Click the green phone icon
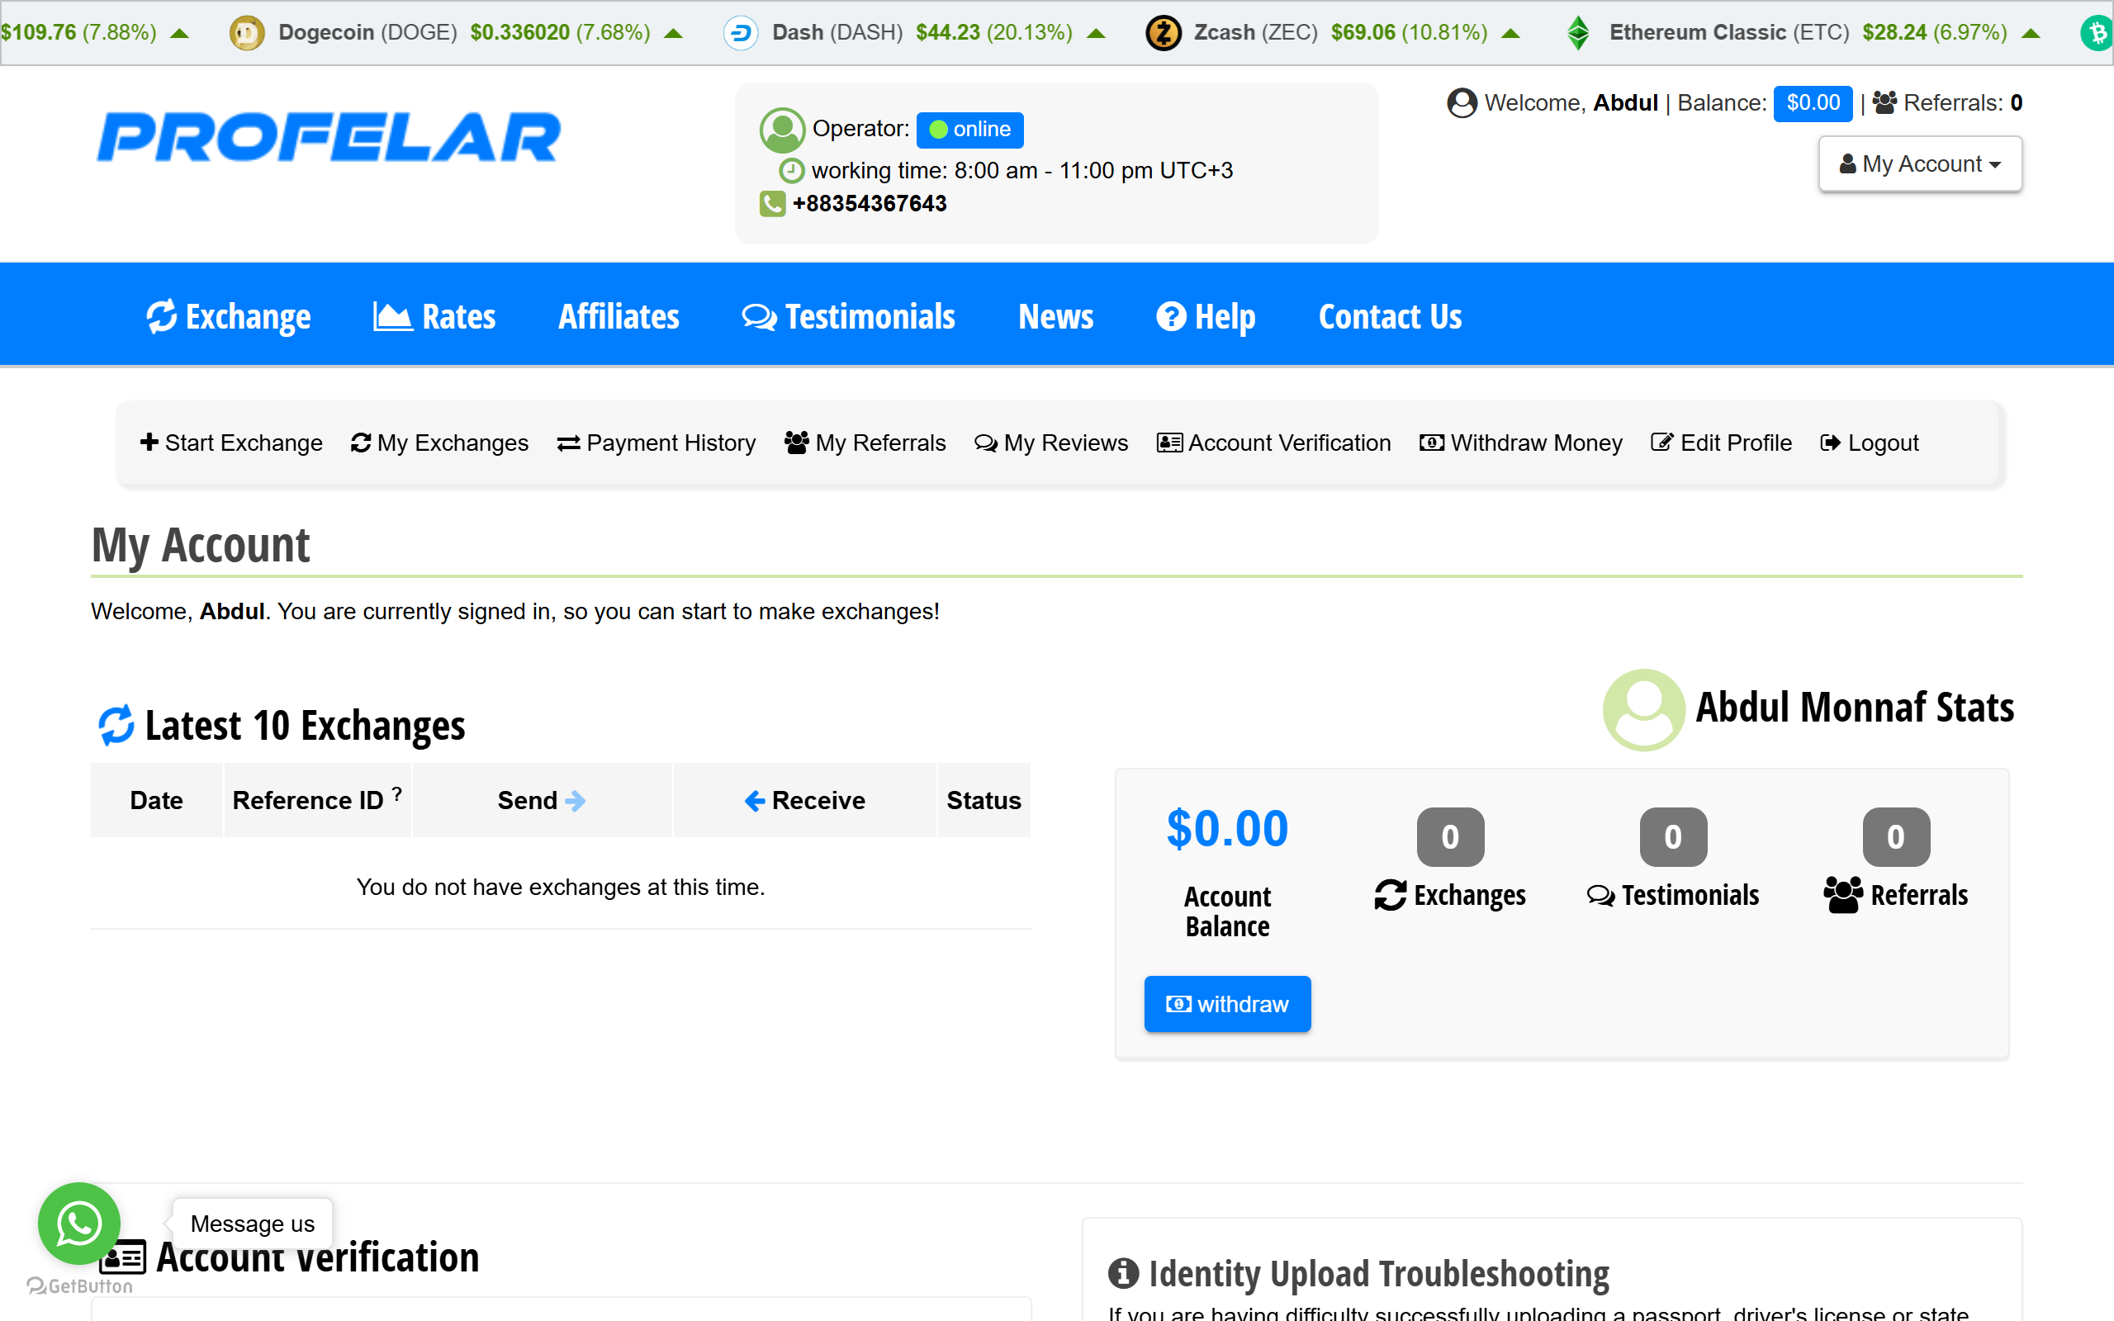The width and height of the screenshot is (2114, 1321). coord(772,204)
